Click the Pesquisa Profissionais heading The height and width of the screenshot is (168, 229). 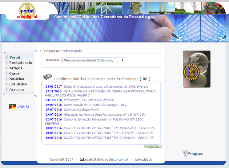pyautogui.click(x=61, y=51)
